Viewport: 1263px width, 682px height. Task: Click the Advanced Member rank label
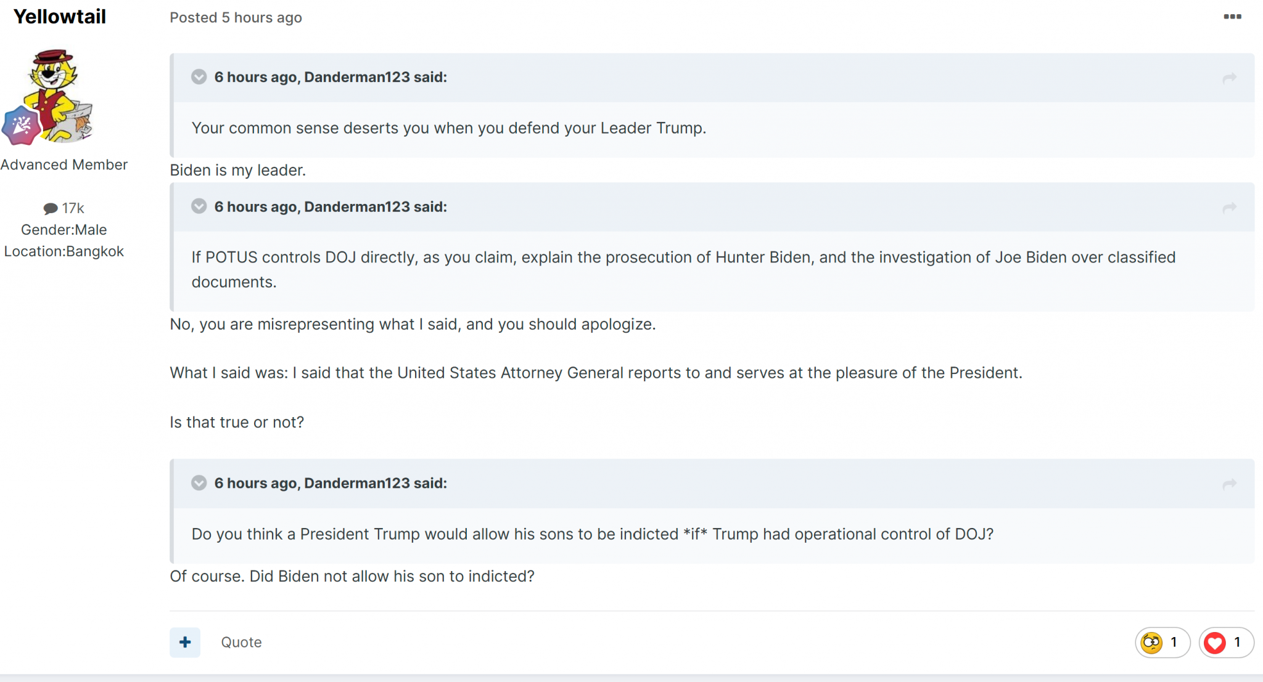point(64,164)
